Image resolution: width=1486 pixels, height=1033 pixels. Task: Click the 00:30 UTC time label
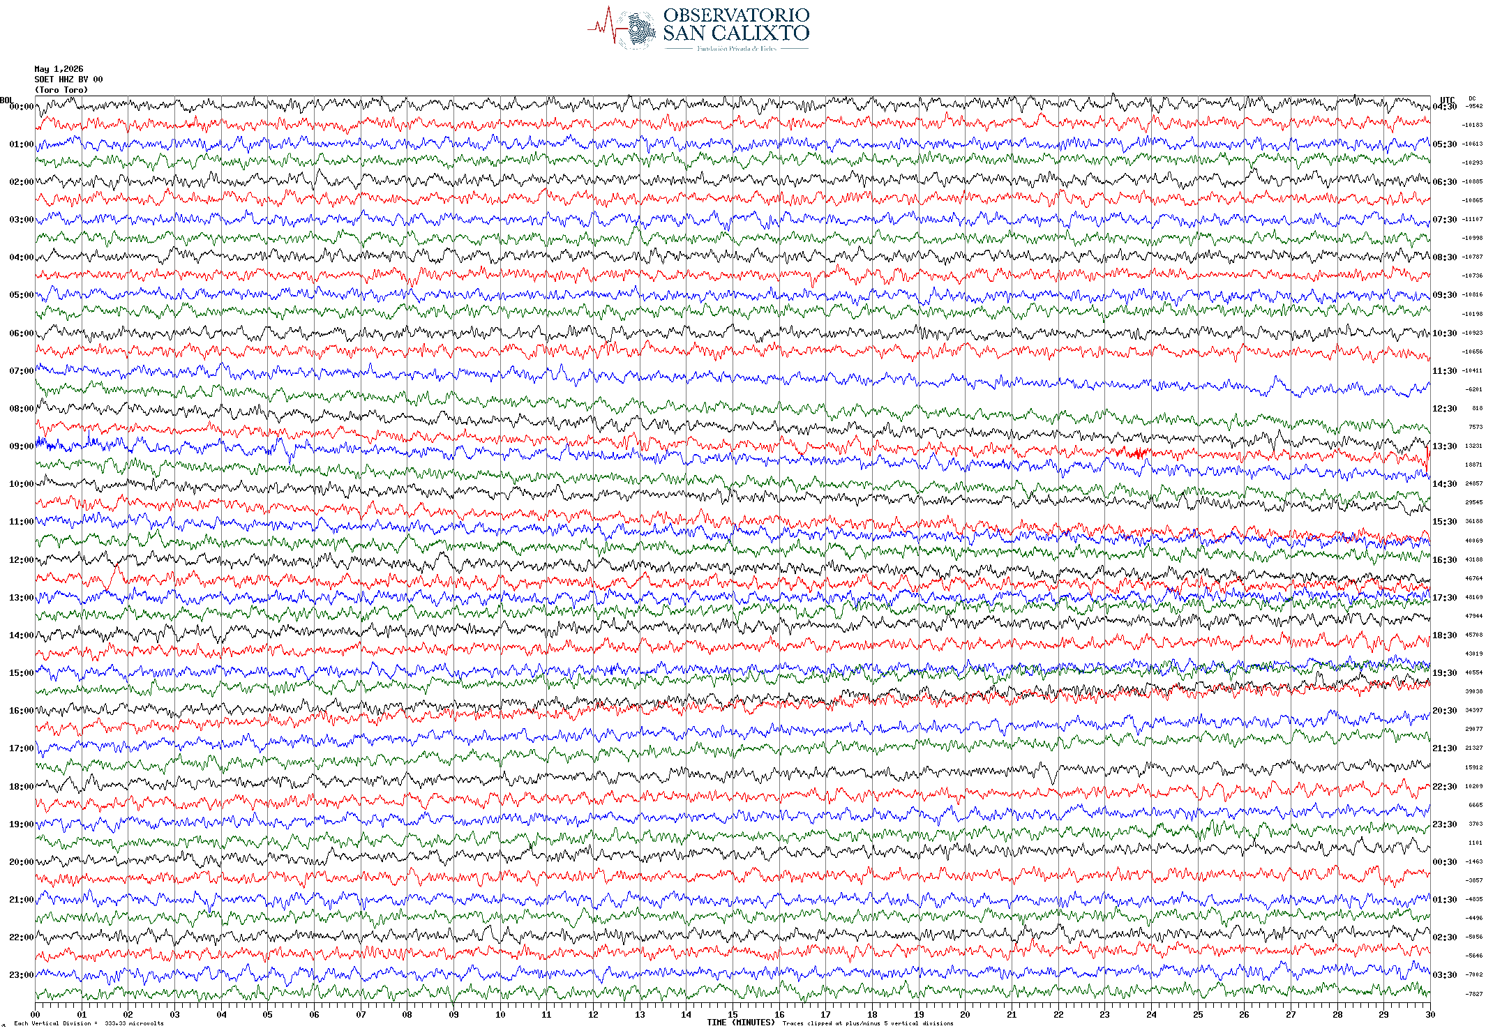click(1444, 862)
